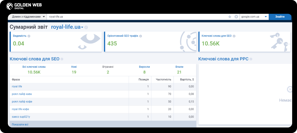Viewport: 297px width, 133px height.
Task: Open the 'royal life кофе' keyword link
Action: click(20, 109)
